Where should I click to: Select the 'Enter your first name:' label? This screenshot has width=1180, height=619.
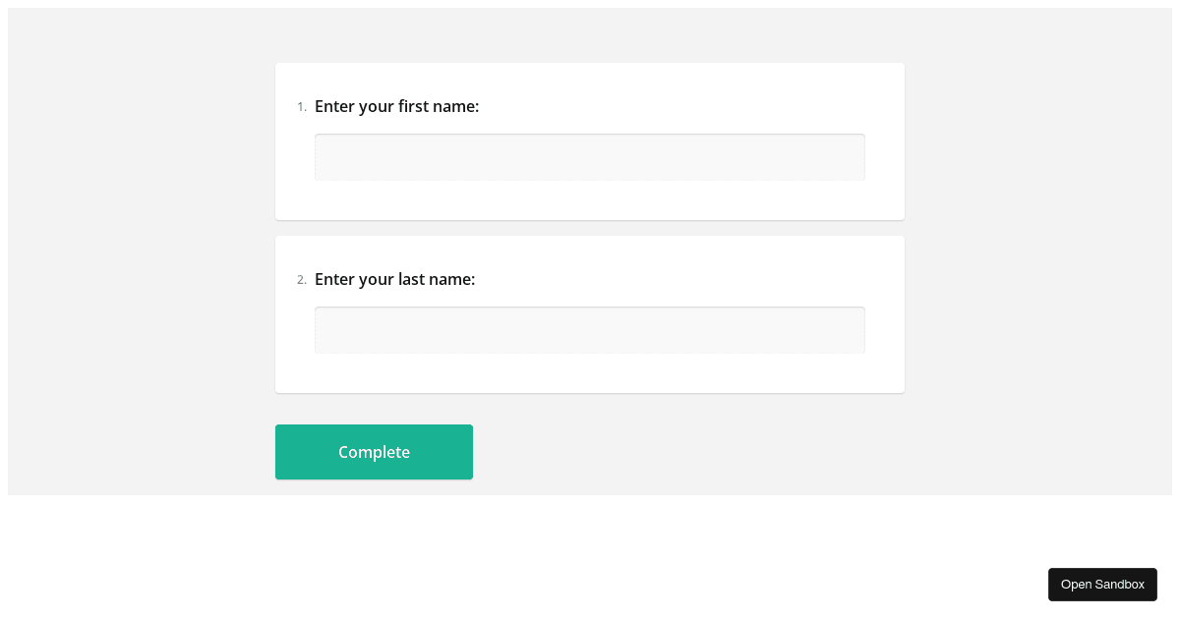pos(396,106)
